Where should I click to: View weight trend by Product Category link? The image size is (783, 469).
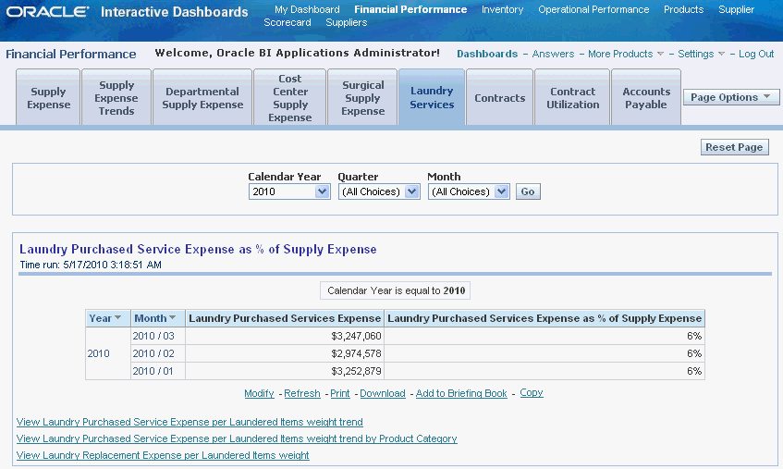click(x=237, y=438)
